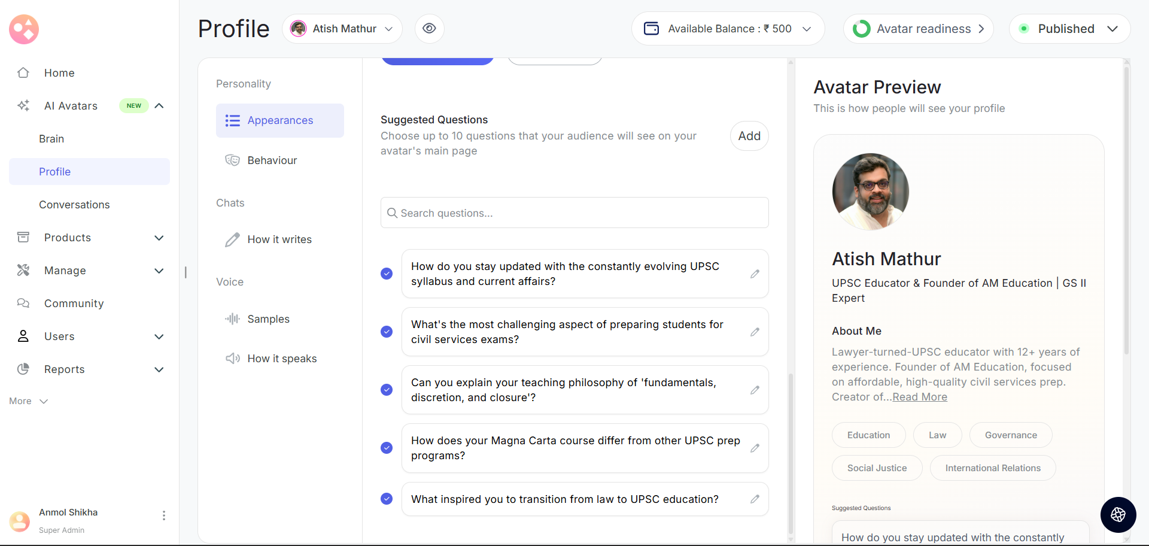Open the floating help widget icon

[1118, 515]
